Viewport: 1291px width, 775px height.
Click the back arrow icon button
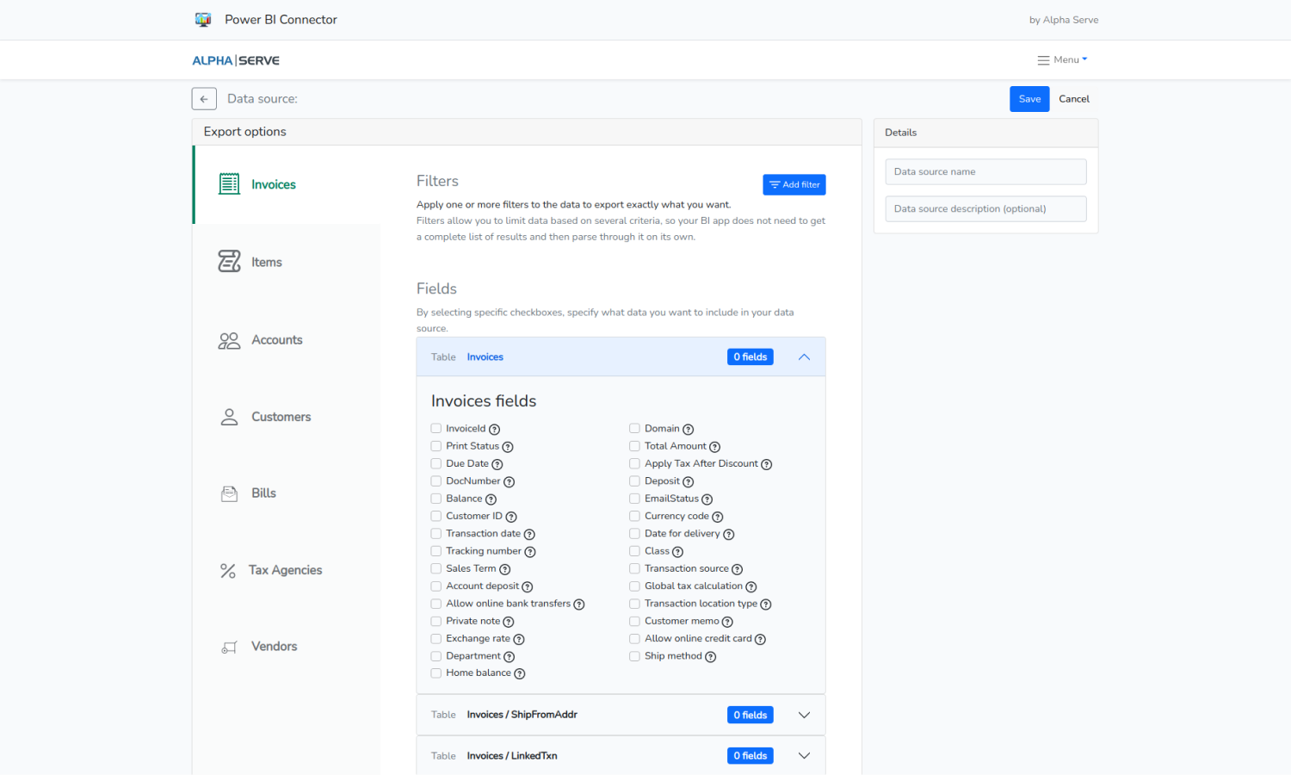coord(204,99)
